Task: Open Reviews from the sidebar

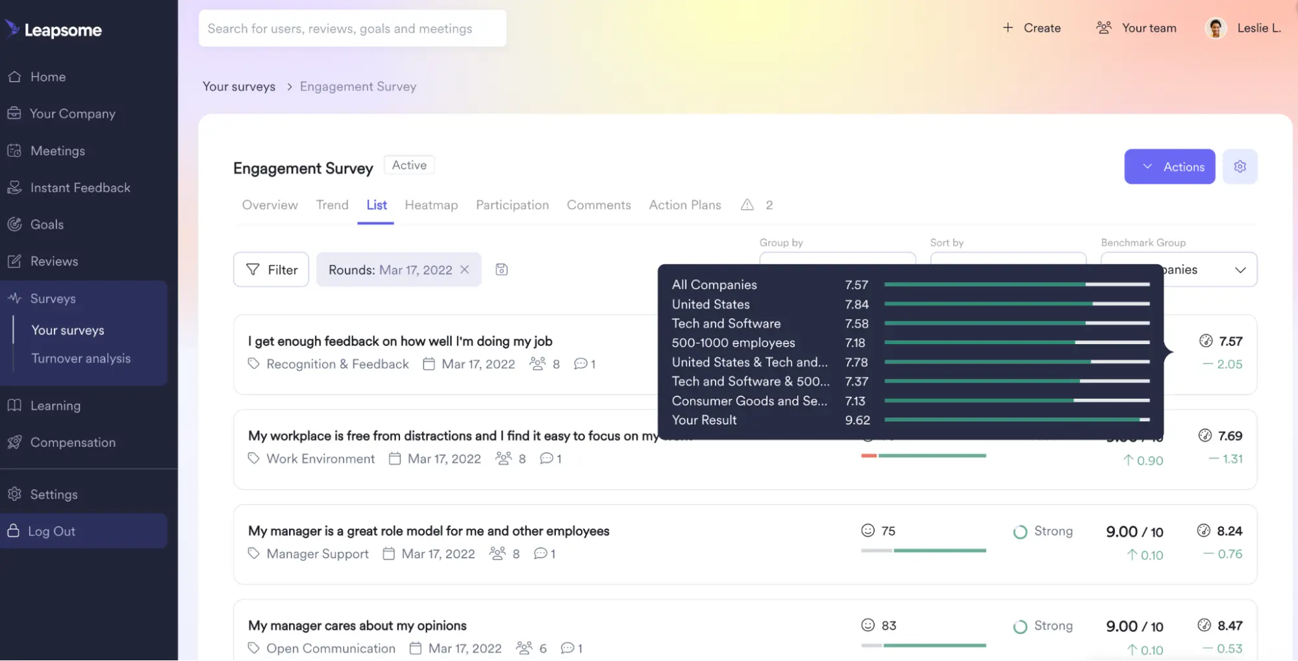Action: (53, 261)
